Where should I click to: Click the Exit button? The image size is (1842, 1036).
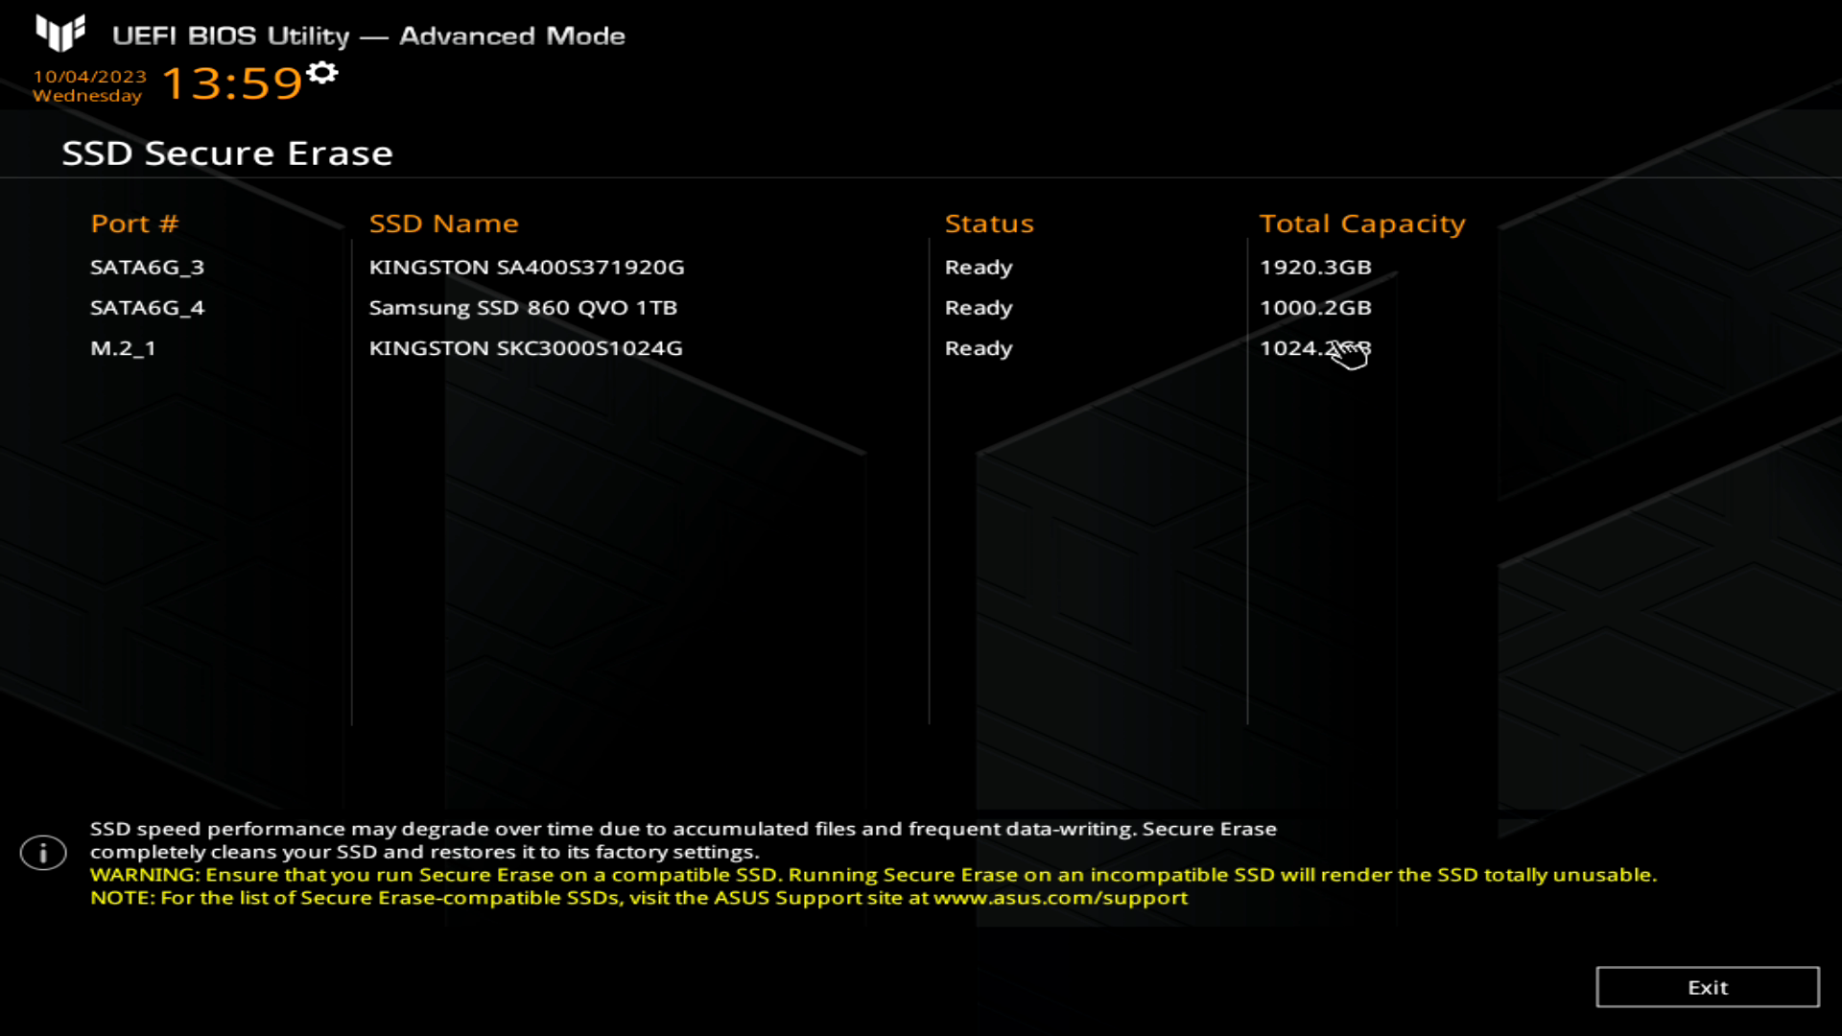coord(1708,987)
